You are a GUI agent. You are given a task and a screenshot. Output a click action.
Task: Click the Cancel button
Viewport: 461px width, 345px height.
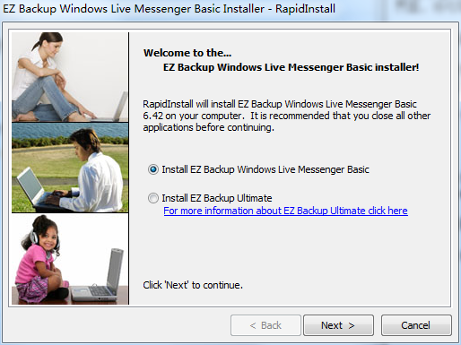(416, 325)
